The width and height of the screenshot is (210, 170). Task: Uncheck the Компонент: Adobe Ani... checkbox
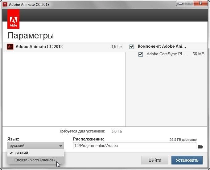point(132,47)
